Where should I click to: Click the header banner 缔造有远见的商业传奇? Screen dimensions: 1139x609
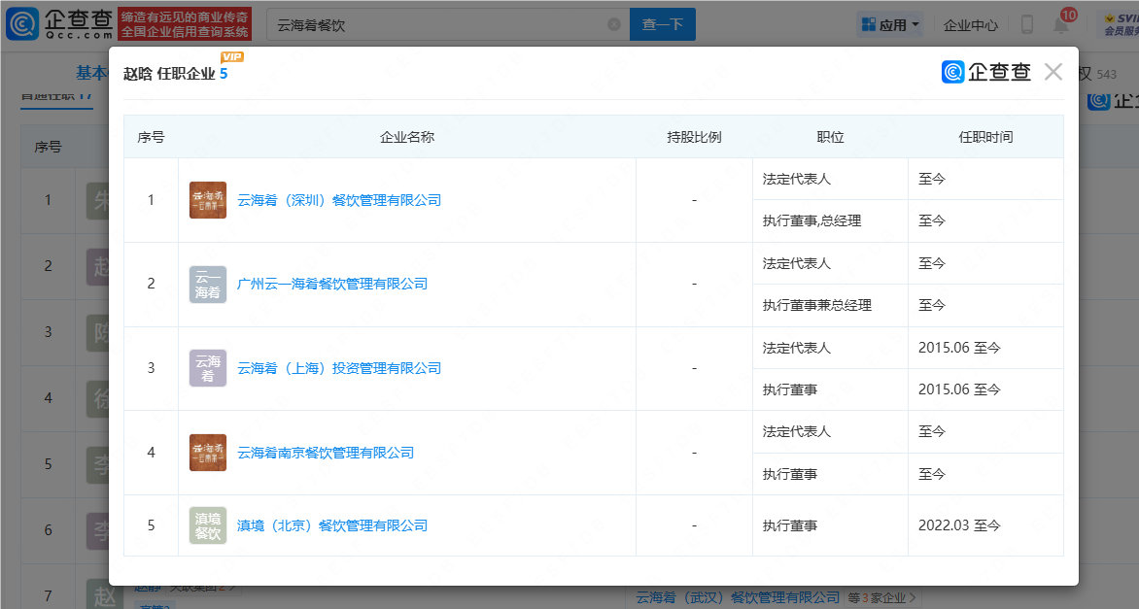coord(185,24)
